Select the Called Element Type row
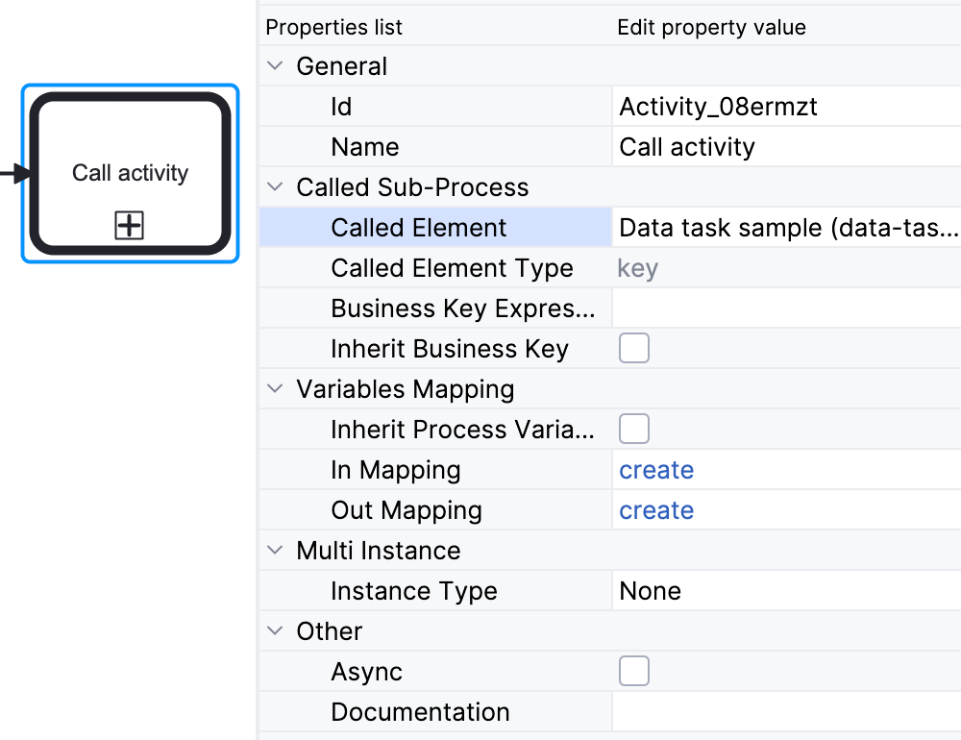Viewport: 961px width, 740px height. pyautogui.click(x=452, y=268)
